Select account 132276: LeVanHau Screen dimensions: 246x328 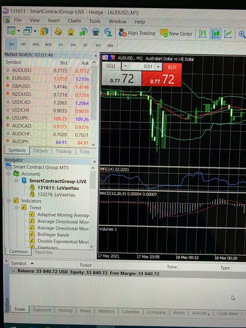[x=57, y=194]
